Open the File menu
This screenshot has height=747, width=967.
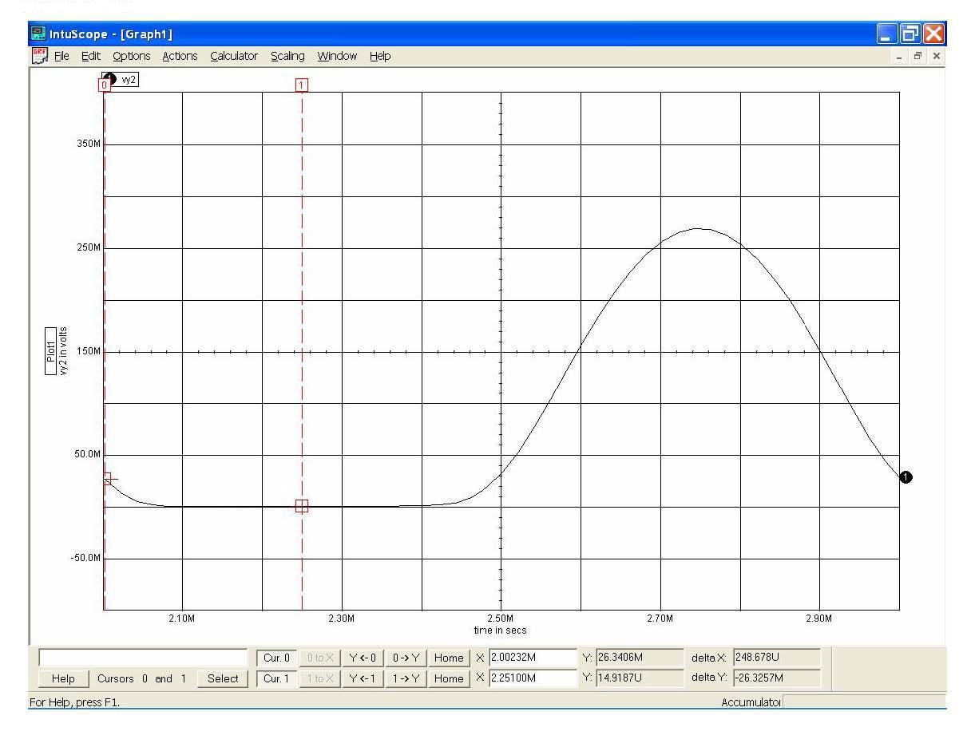pyautogui.click(x=61, y=56)
